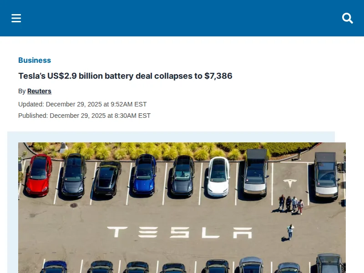Image resolution: width=364 pixels, height=273 pixels.
Task: Open the hamburger navigation menu
Action: [16, 18]
